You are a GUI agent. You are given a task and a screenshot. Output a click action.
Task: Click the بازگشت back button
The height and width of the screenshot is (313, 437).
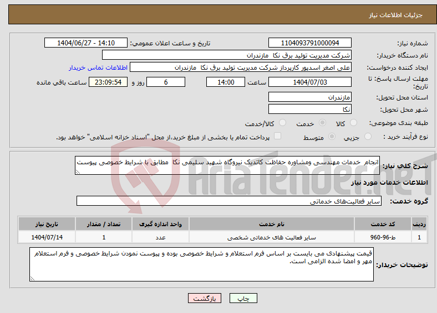click(x=205, y=298)
